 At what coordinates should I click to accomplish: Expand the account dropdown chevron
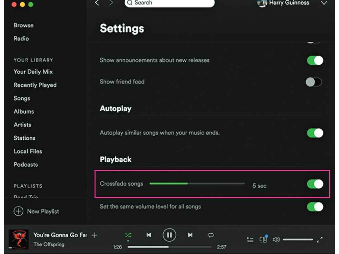(x=324, y=3)
